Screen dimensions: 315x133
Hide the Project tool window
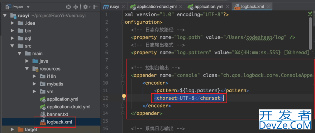point(96,7)
